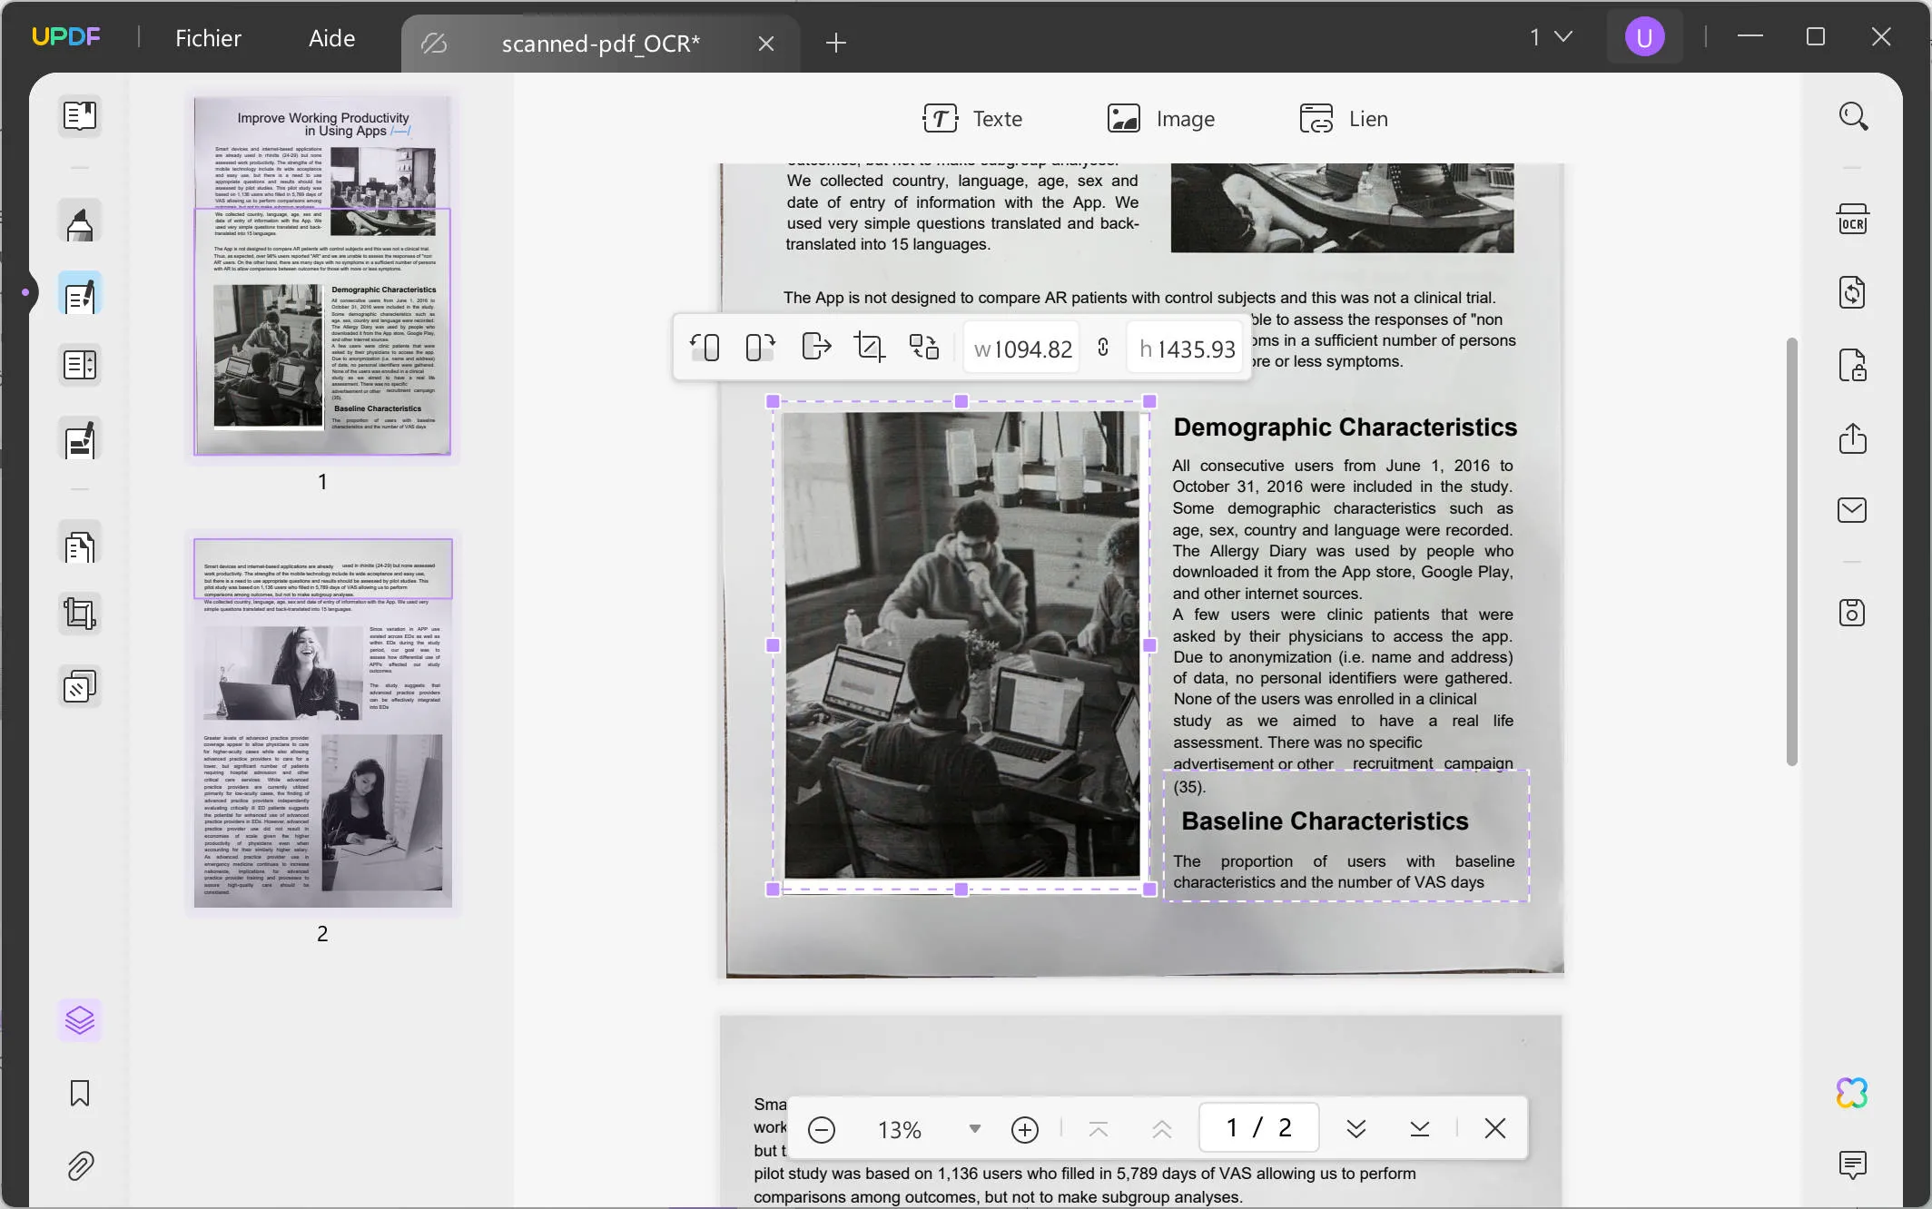This screenshot has height=1209, width=1932.
Task: Rotate image counterclockwise
Action: tap(705, 348)
